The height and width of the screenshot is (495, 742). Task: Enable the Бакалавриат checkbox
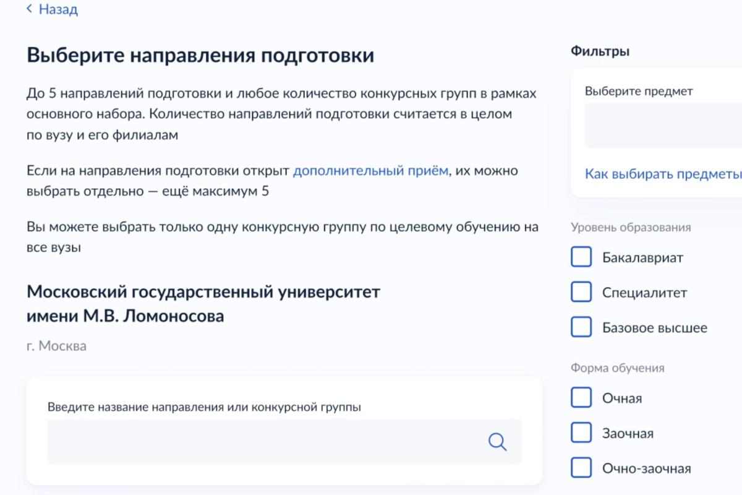point(581,257)
